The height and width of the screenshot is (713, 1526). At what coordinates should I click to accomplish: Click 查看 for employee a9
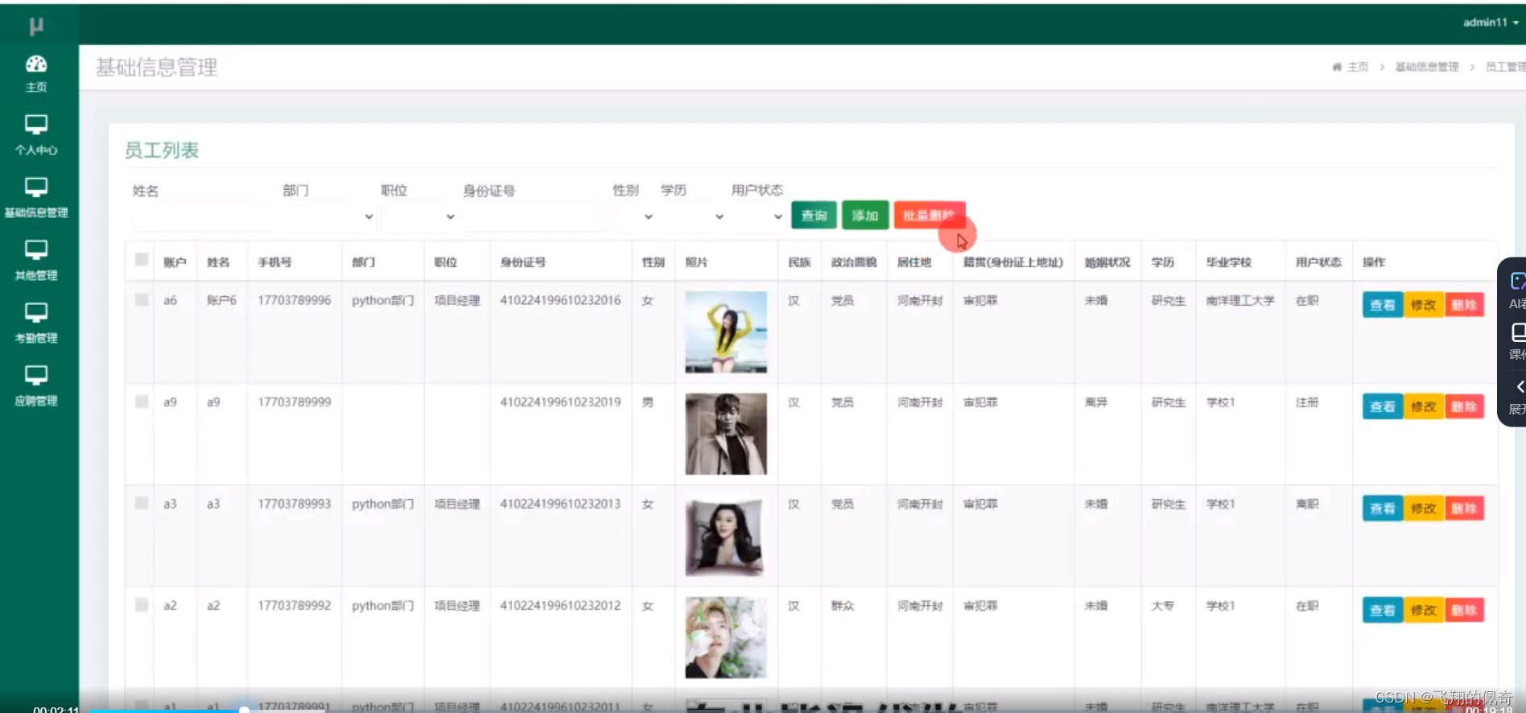pyautogui.click(x=1383, y=406)
